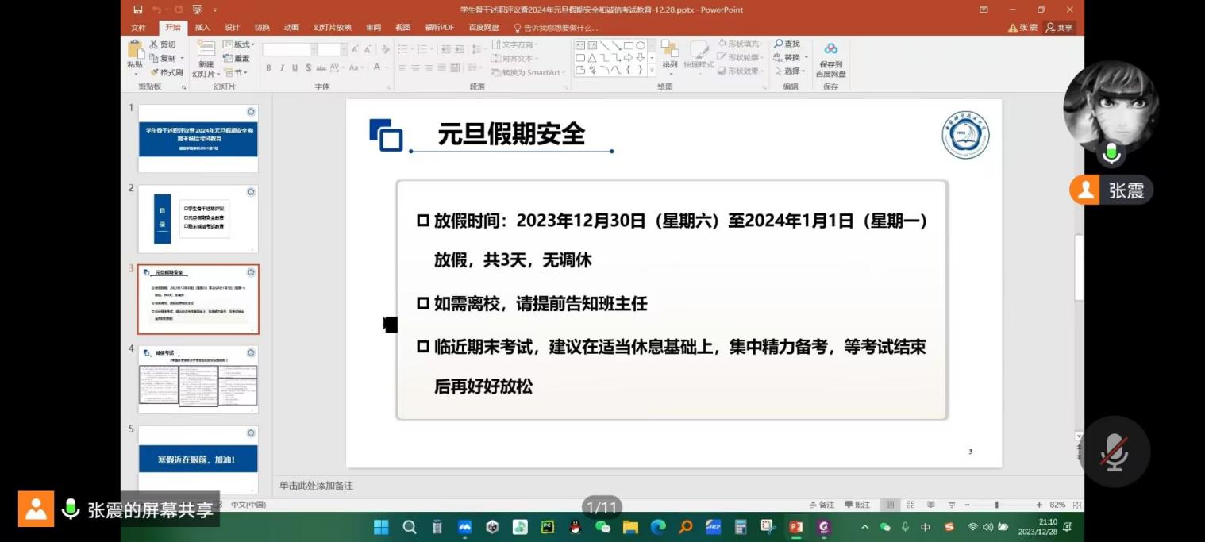Click the Save icon in quick access toolbar

[x=138, y=10]
